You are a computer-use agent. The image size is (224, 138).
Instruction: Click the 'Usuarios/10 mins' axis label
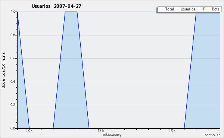tap(3, 70)
